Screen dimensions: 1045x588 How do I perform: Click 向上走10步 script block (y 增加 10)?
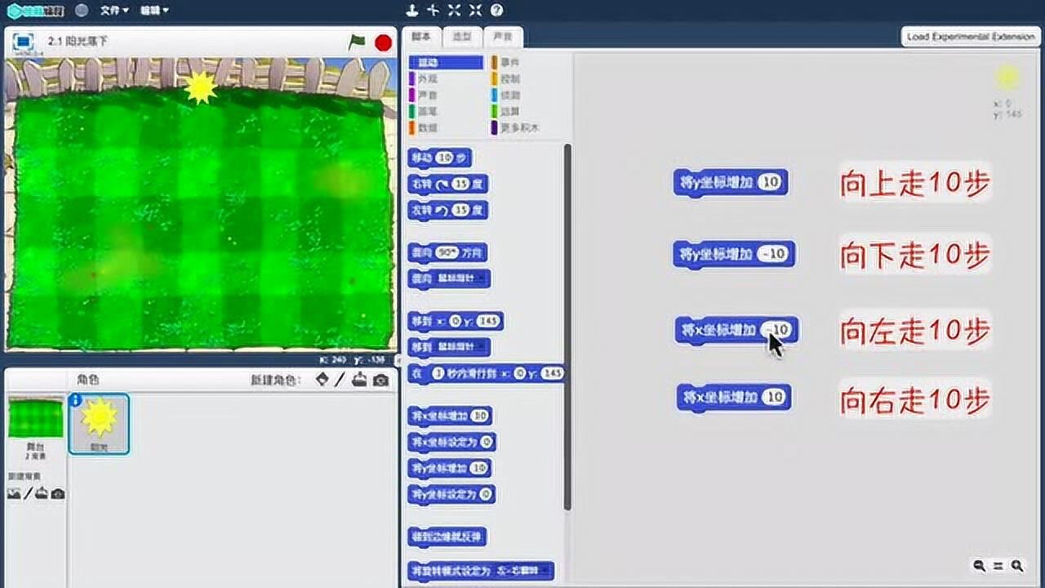[x=731, y=183]
